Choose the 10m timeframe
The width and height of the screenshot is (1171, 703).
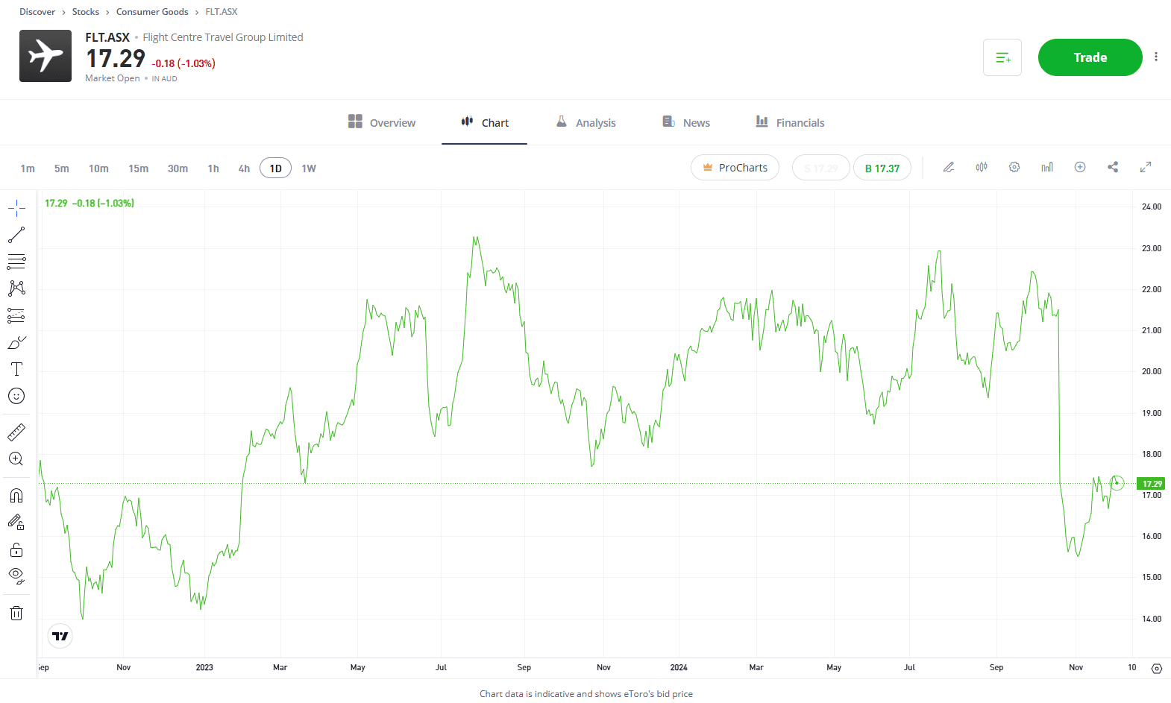(x=98, y=168)
